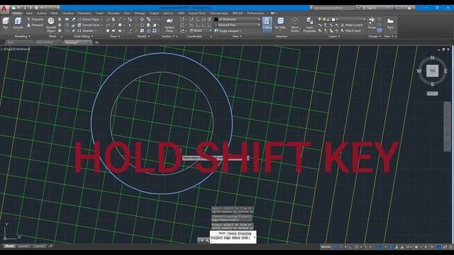Open the Performance ribbon tab
The width and height of the screenshot is (454, 255).
[x=255, y=13]
